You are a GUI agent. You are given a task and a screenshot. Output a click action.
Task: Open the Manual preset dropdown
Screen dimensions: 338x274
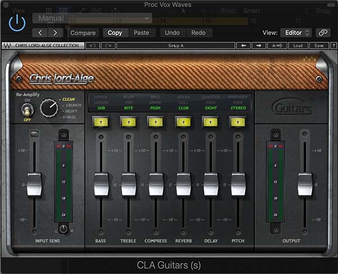pos(92,18)
